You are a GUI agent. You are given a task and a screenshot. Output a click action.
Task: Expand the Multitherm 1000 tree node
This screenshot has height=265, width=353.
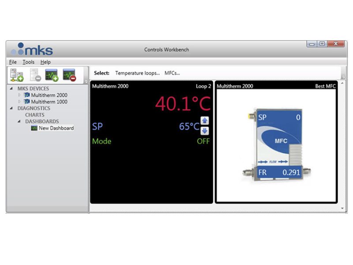tap(19, 102)
